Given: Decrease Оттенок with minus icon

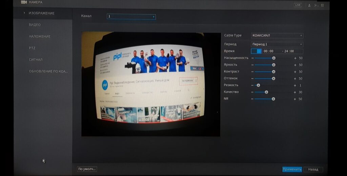Looking at the screenshot, I should coord(252,79).
